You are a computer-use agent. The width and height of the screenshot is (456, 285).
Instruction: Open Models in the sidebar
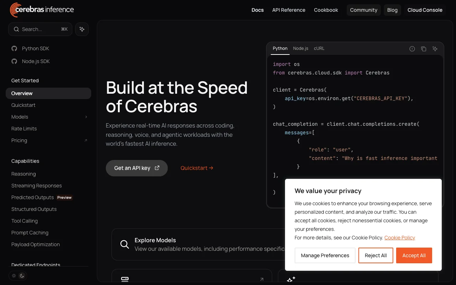pyautogui.click(x=48, y=117)
